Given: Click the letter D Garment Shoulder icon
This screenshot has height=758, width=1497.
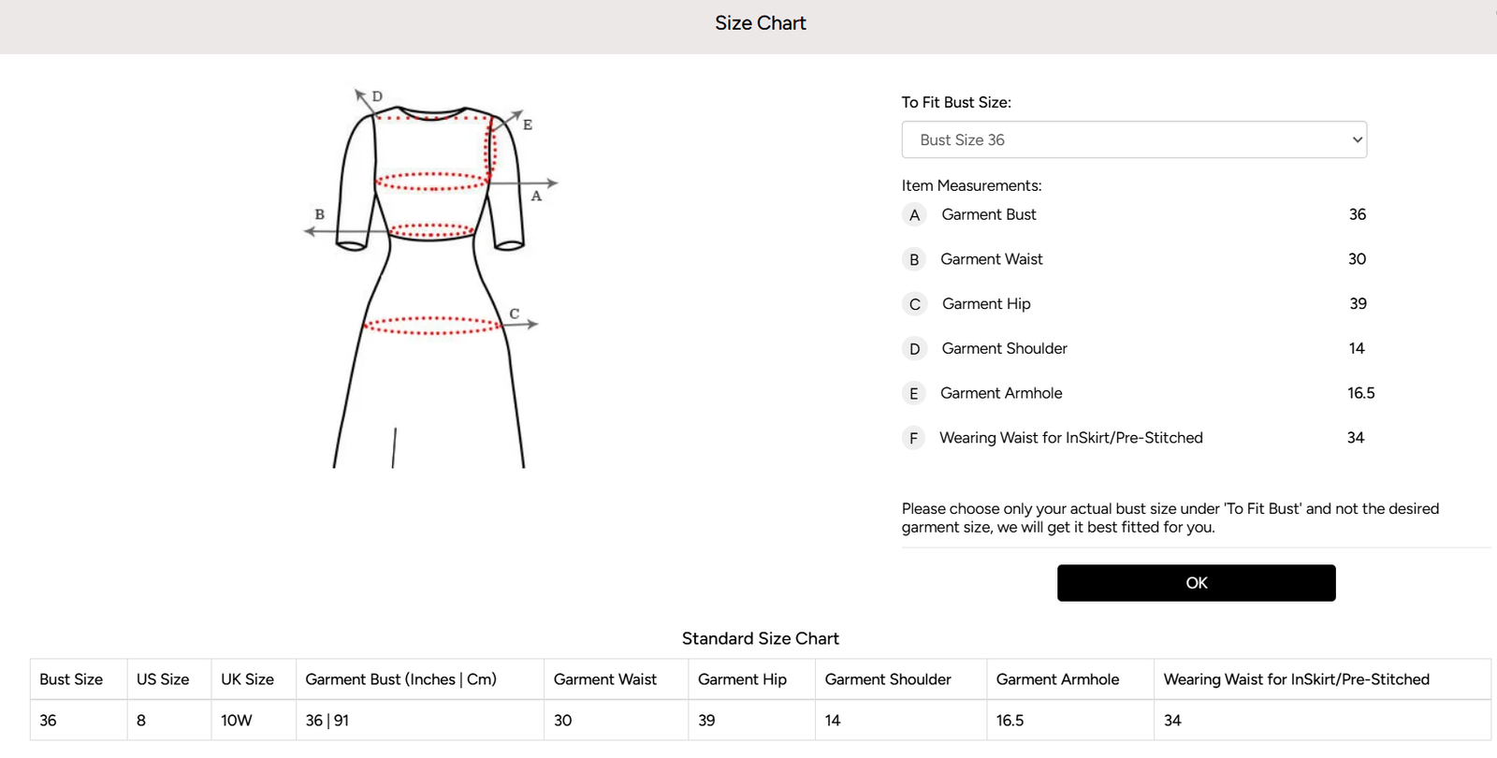Looking at the screenshot, I should click(914, 349).
